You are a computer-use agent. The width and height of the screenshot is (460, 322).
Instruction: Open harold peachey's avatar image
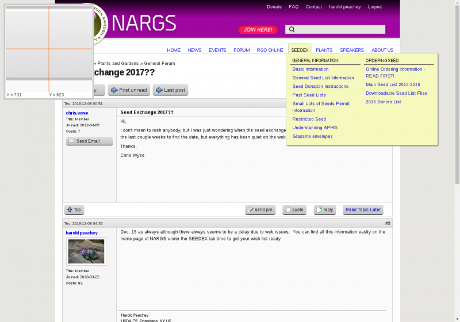coord(86,251)
